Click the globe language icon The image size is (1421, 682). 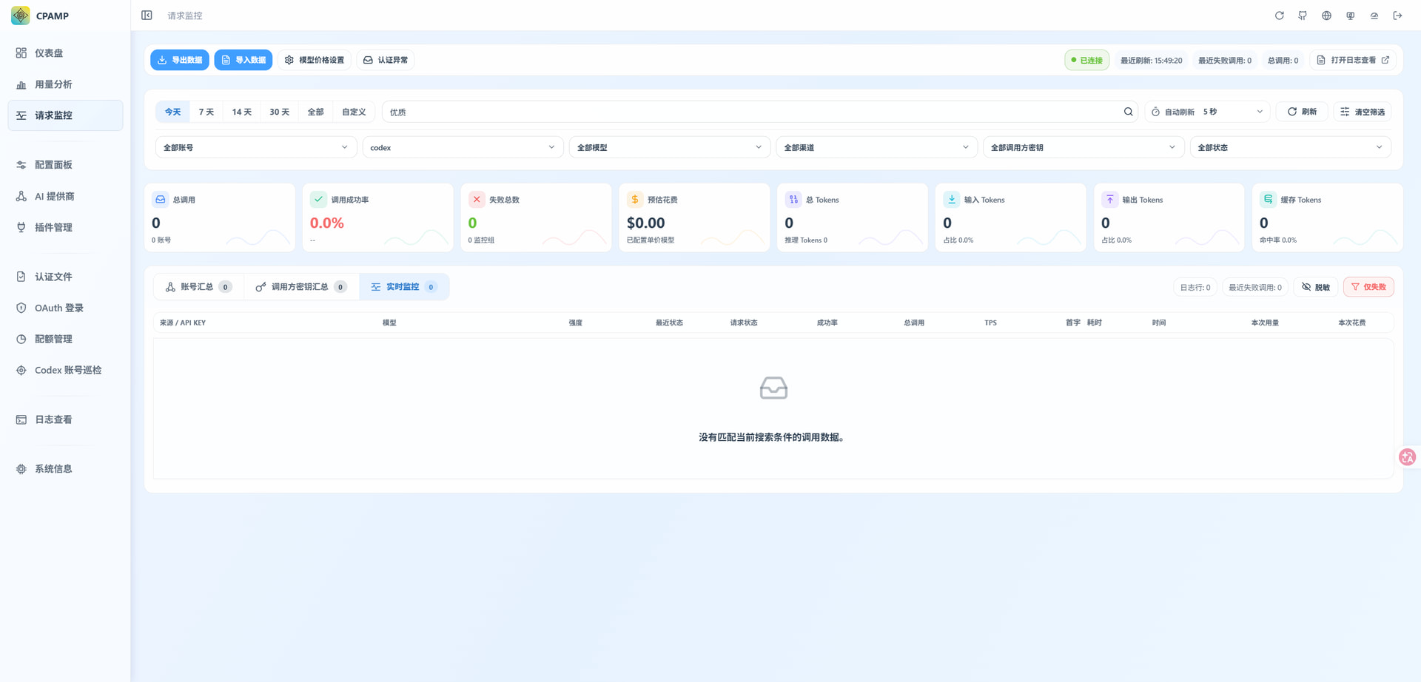1326,16
